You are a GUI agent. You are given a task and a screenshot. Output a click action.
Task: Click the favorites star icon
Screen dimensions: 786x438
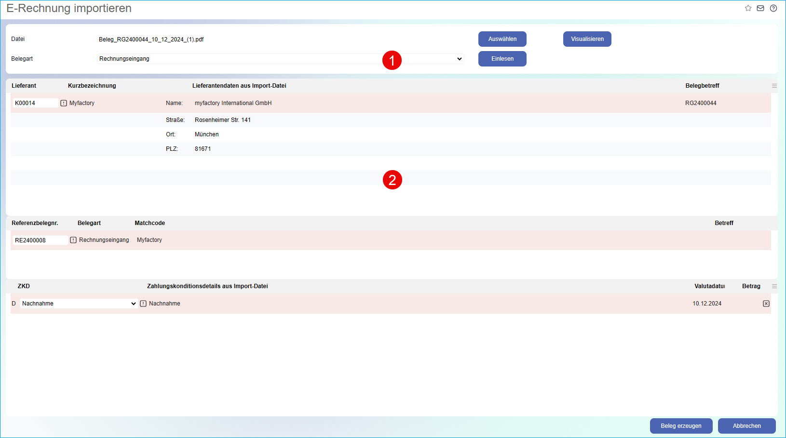[748, 8]
